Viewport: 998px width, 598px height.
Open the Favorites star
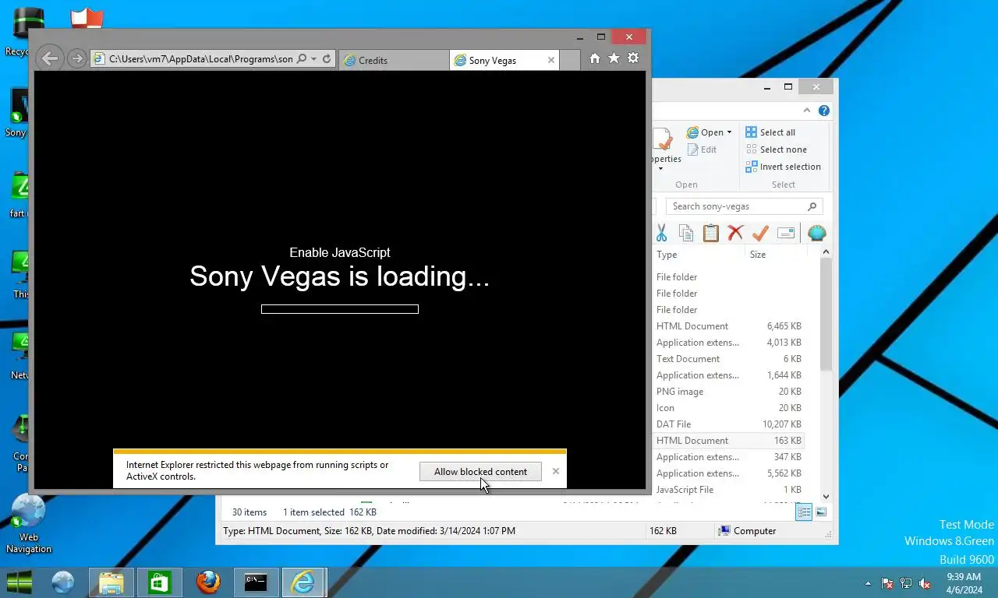click(614, 58)
